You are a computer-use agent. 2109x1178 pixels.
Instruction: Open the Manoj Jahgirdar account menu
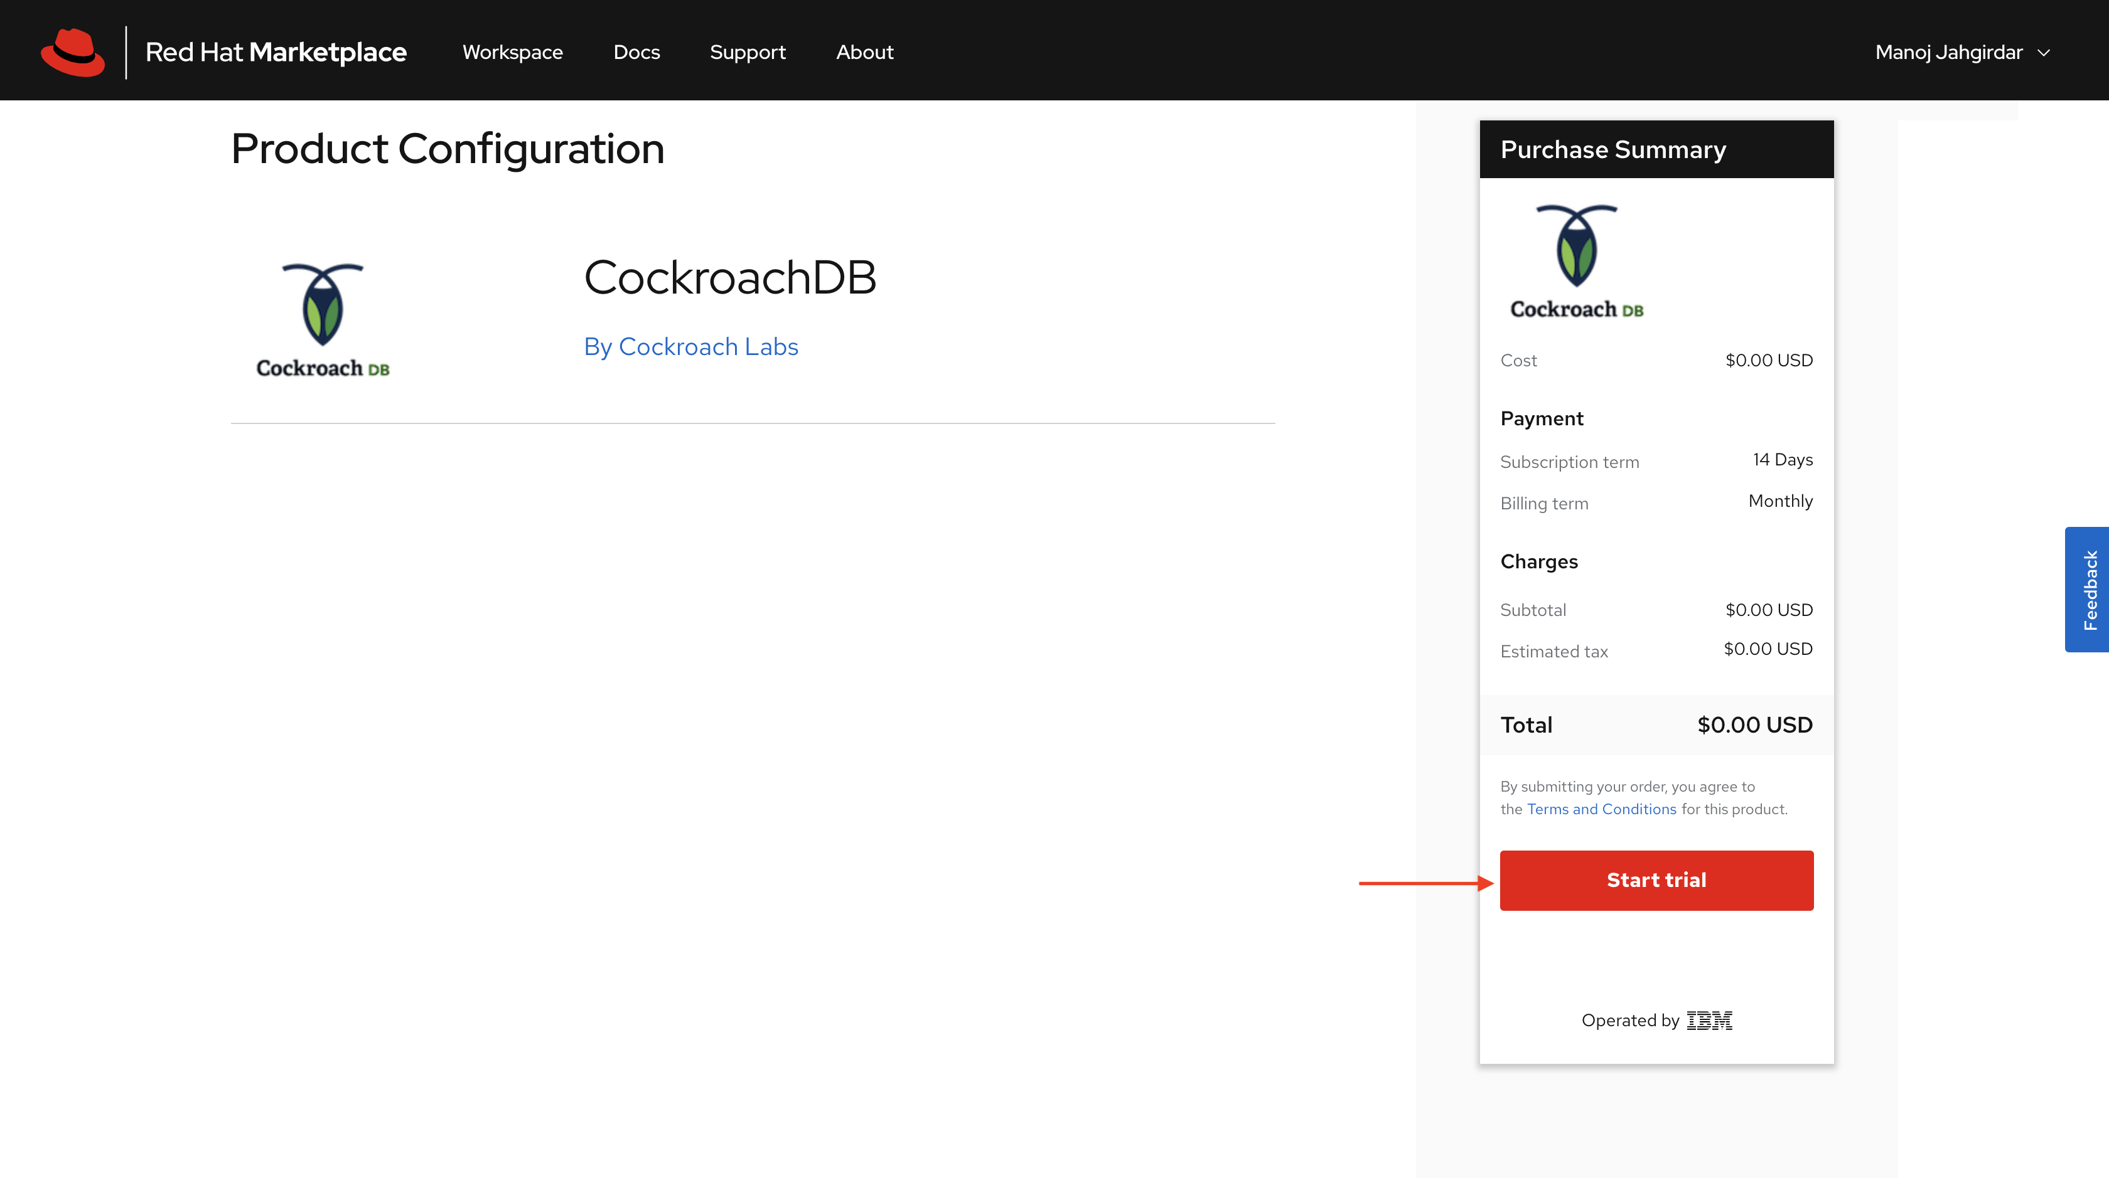point(1948,52)
